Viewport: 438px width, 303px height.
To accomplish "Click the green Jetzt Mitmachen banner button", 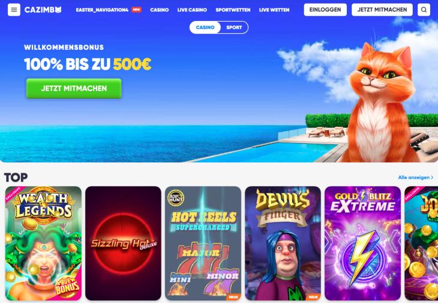I will tap(74, 88).
